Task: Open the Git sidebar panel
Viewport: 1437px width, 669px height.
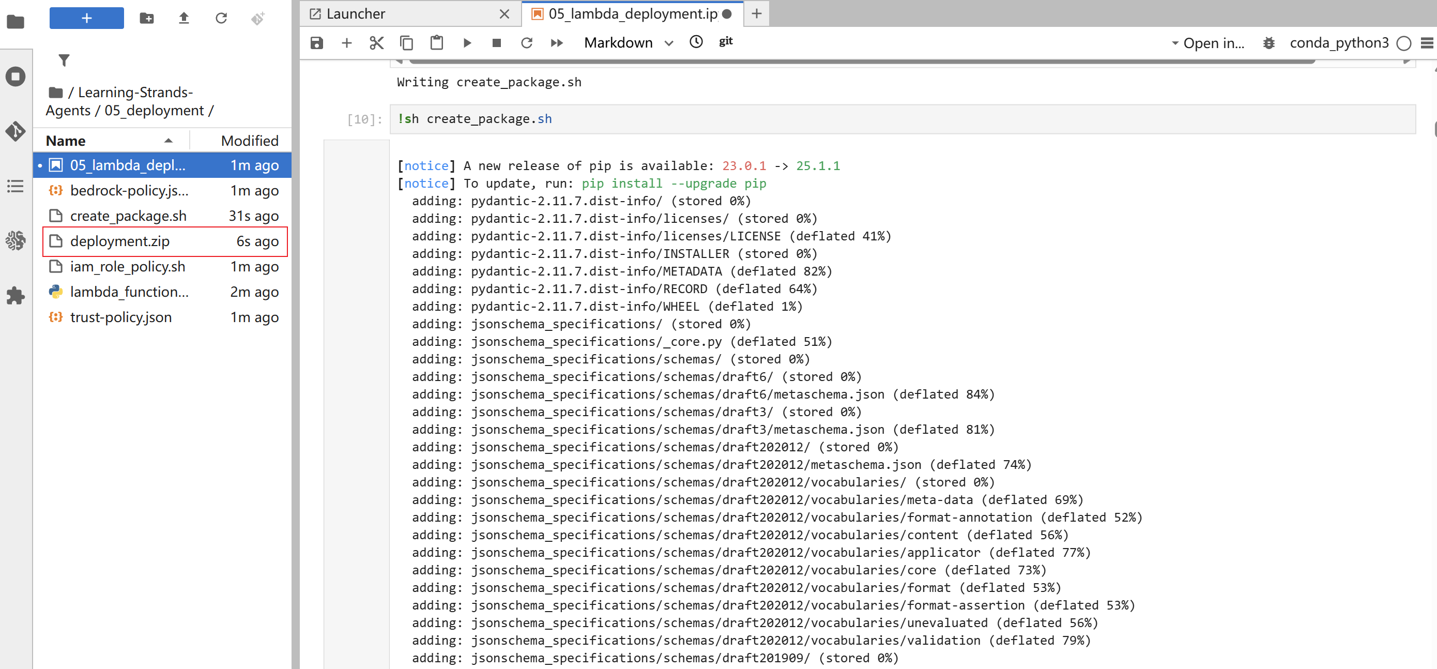Action: 16,131
